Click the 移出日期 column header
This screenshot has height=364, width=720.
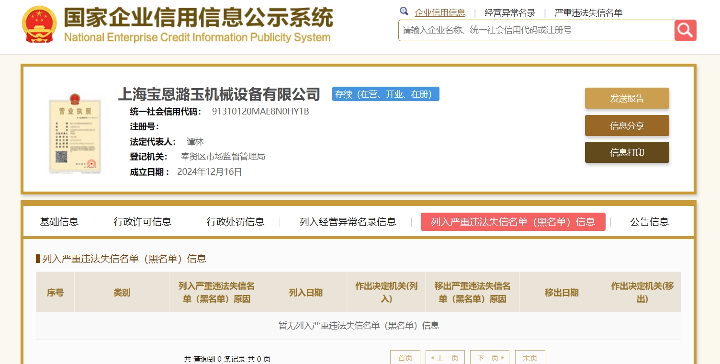tap(562, 293)
